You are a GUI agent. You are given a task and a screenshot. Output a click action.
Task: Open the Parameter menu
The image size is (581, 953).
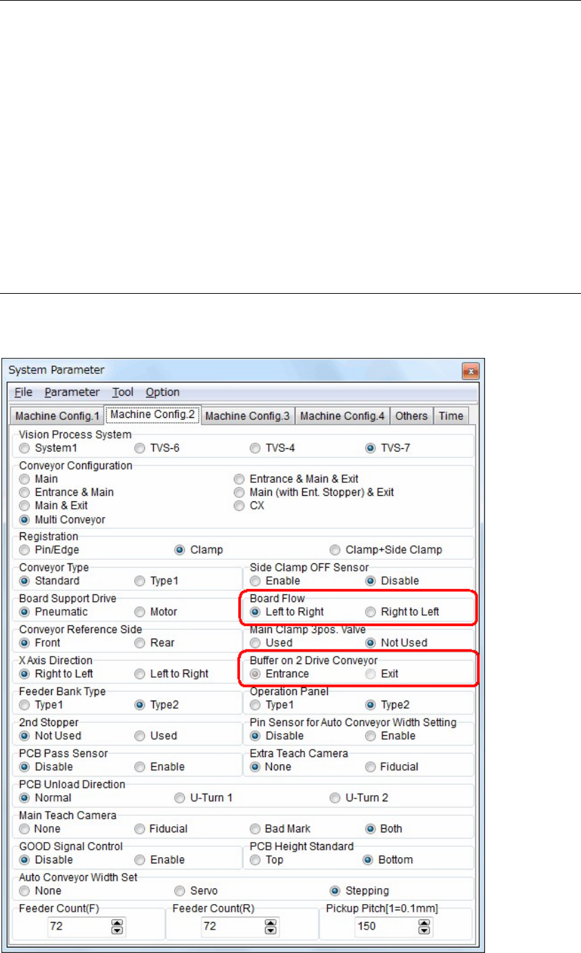[x=72, y=392]
